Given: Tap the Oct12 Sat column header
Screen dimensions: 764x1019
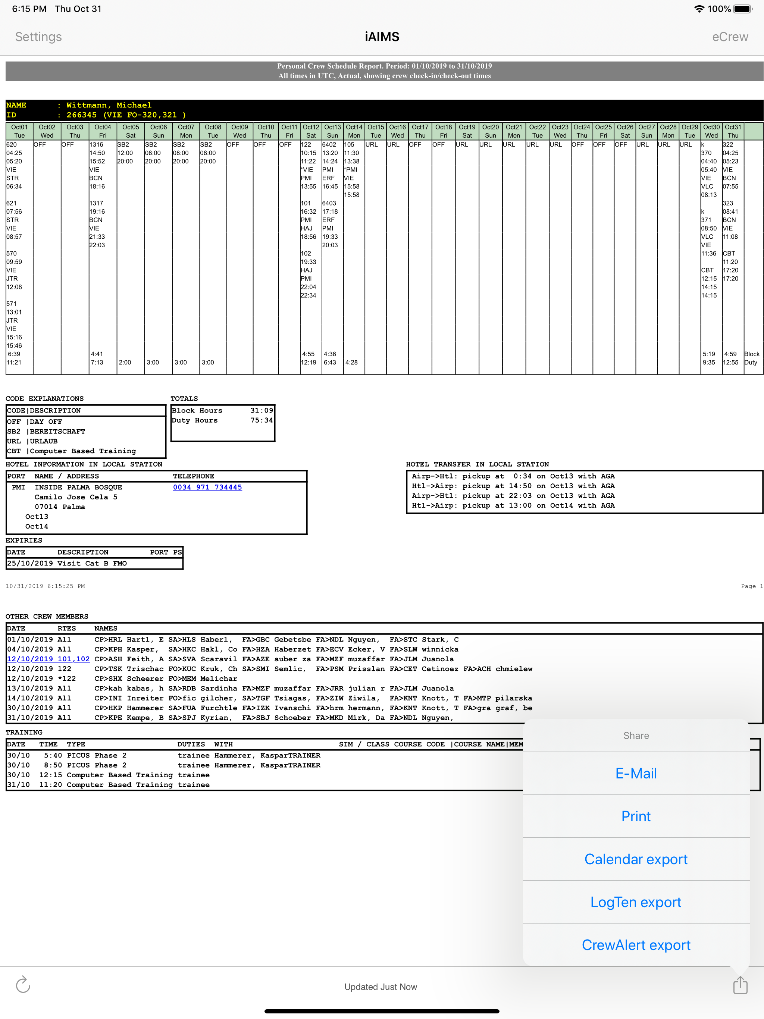Looking at the screenshot, I should coord(311,131).
